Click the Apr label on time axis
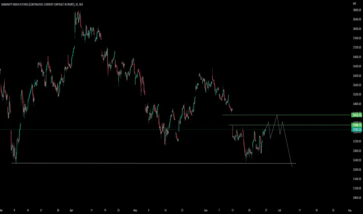The height and width of the screenshot is (214, 363). point(71,210)
